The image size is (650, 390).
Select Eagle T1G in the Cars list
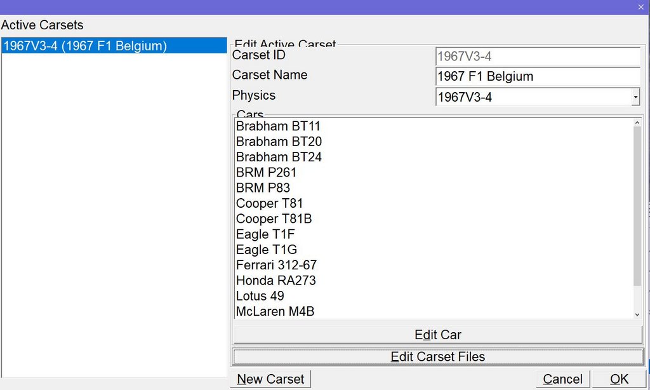(434, 250)
